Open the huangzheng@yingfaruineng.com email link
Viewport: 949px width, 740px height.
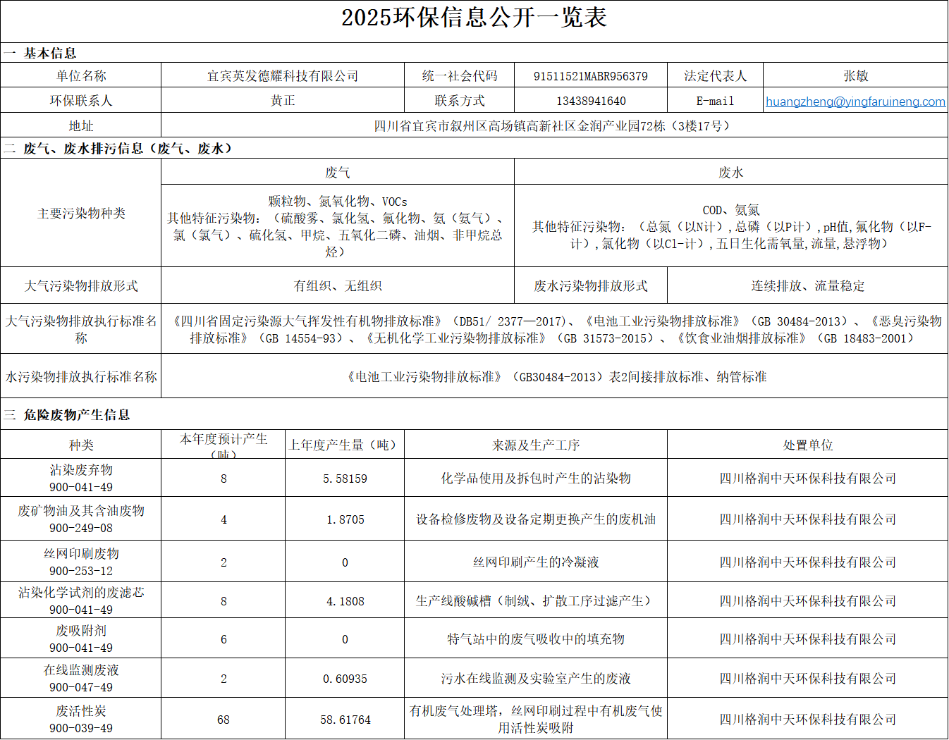(855, 101)
